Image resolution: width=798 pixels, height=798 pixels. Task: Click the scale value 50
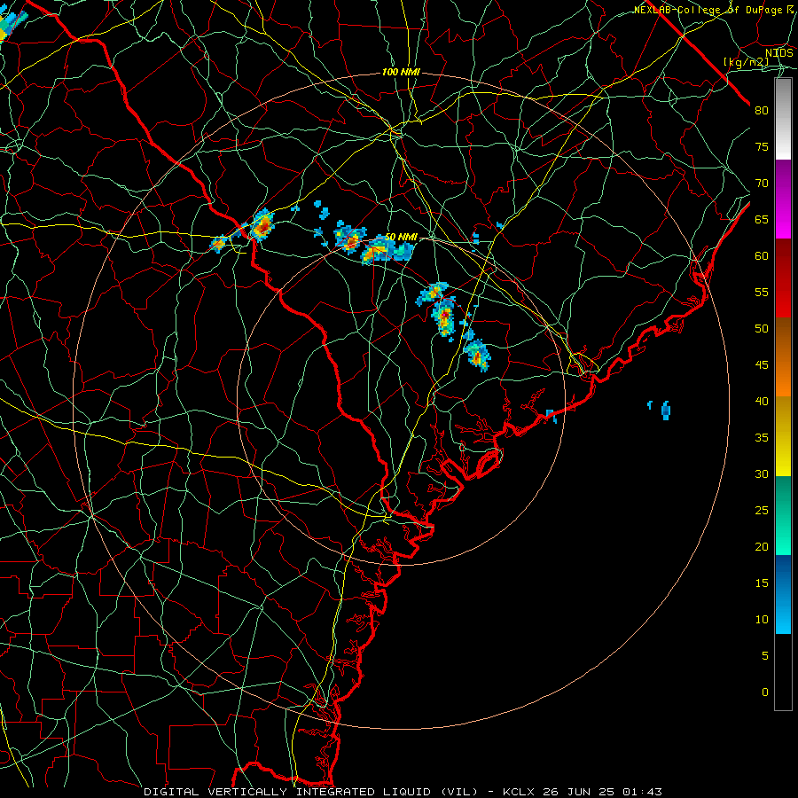[x=762, y=329]
